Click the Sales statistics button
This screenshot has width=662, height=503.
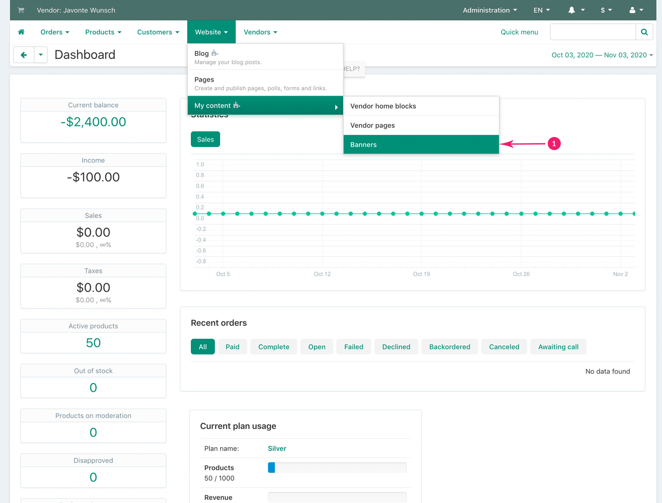pos(205,139)
